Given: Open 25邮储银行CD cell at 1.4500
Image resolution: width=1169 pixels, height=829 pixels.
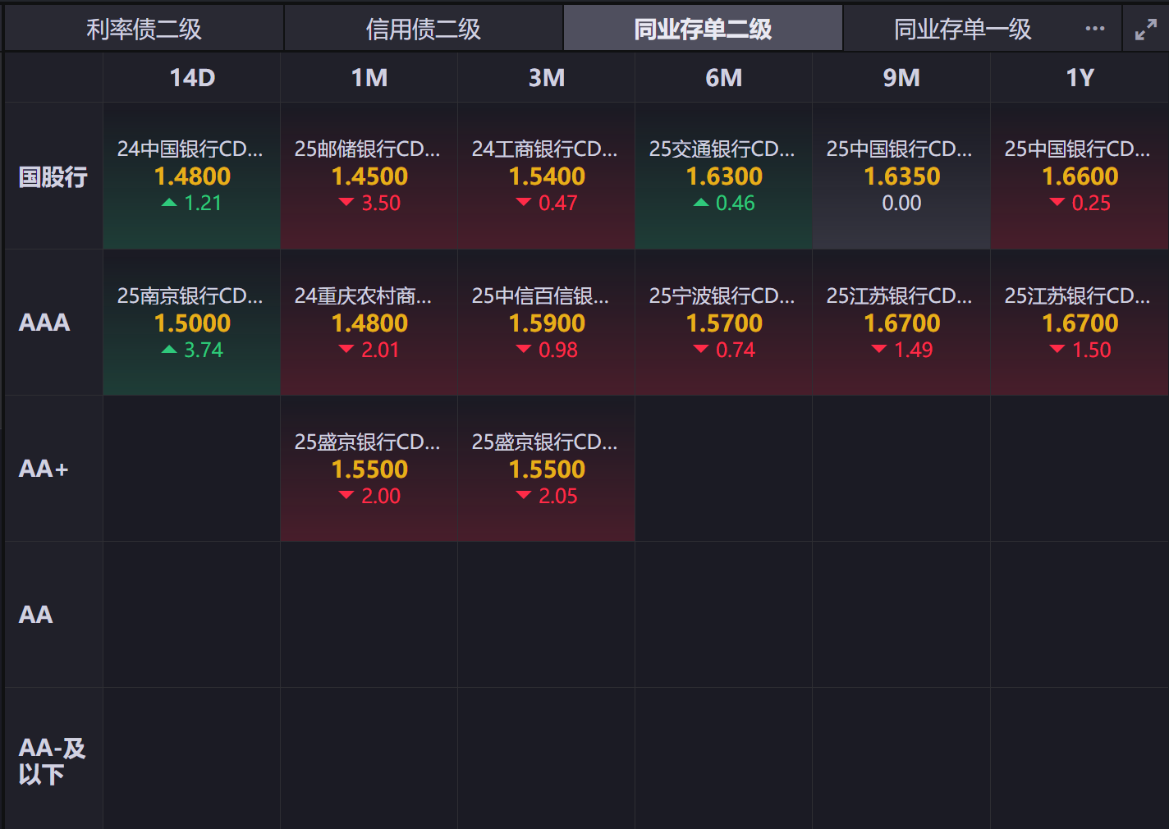Looking at the screenshot, I should 369,176.
